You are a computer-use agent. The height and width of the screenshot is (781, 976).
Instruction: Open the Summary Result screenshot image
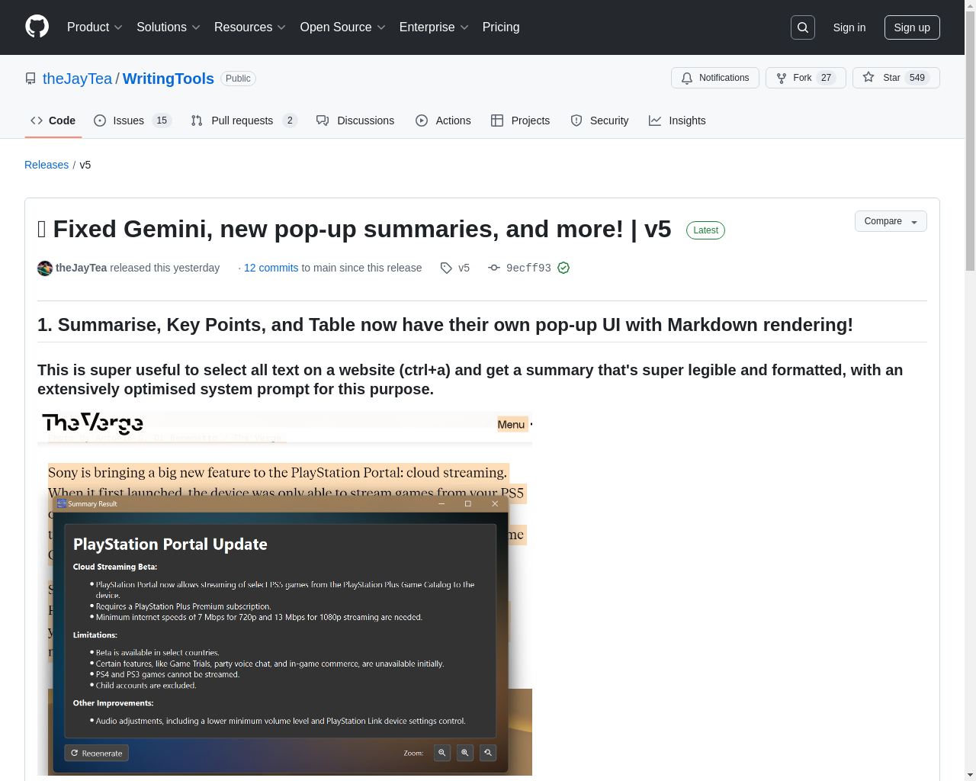(284, 593)
